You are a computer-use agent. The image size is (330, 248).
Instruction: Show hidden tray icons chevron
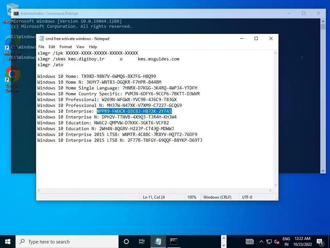(x=261, y=242)
